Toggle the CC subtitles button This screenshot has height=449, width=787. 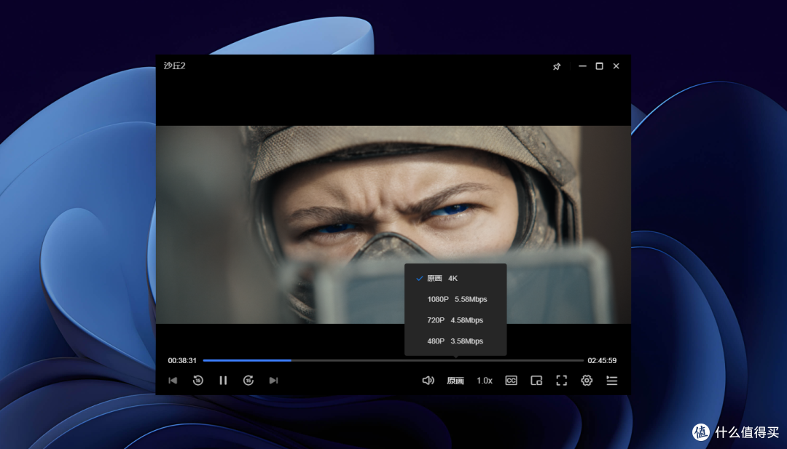[x=511, y=381]
